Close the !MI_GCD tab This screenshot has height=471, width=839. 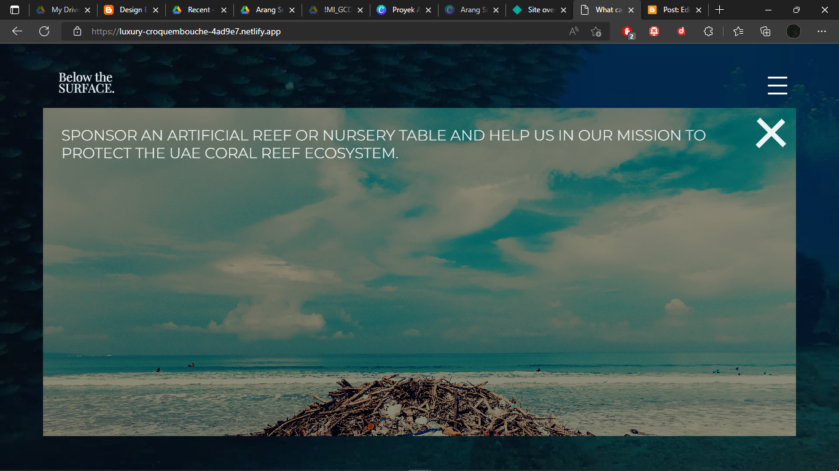pos(361,10)
